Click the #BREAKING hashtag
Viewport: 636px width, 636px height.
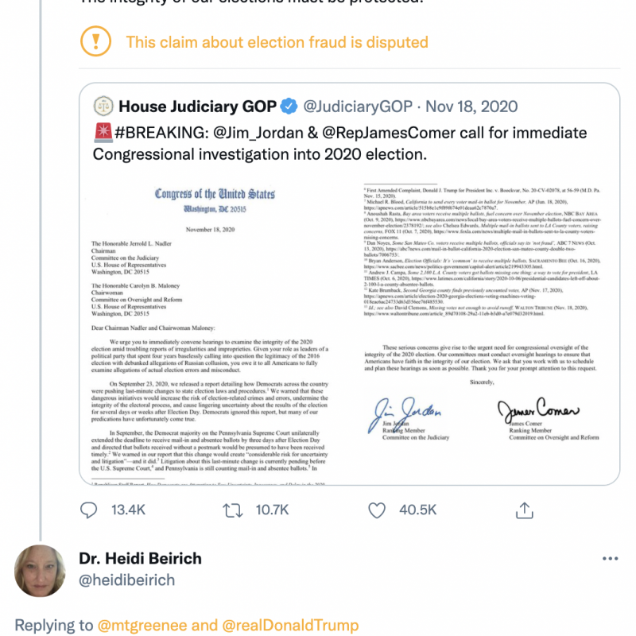tap(156, 132)
